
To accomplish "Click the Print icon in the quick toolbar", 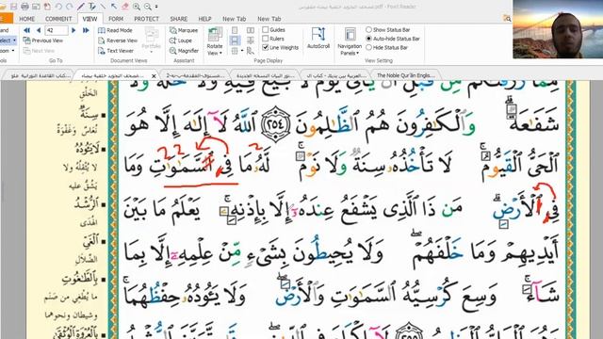I will (x=25, y=7).
